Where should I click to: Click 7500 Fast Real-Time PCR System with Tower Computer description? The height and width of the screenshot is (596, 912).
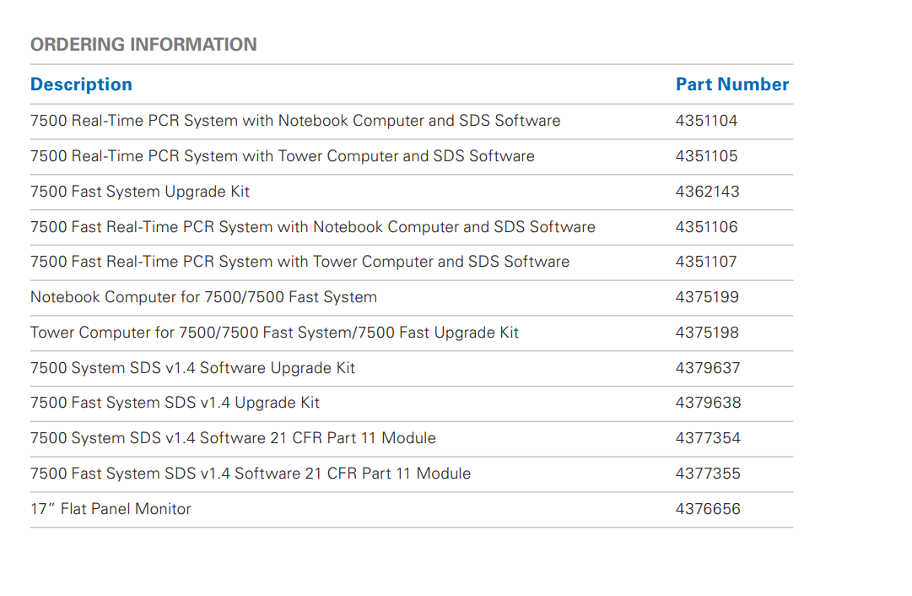300,262
